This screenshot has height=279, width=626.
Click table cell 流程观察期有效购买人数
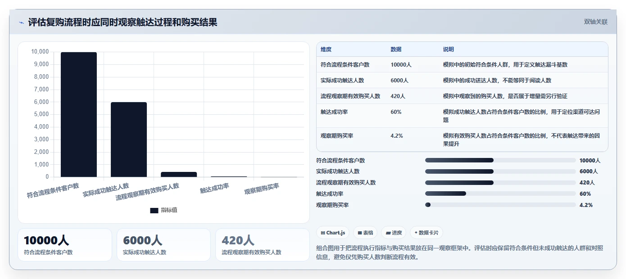350,96
